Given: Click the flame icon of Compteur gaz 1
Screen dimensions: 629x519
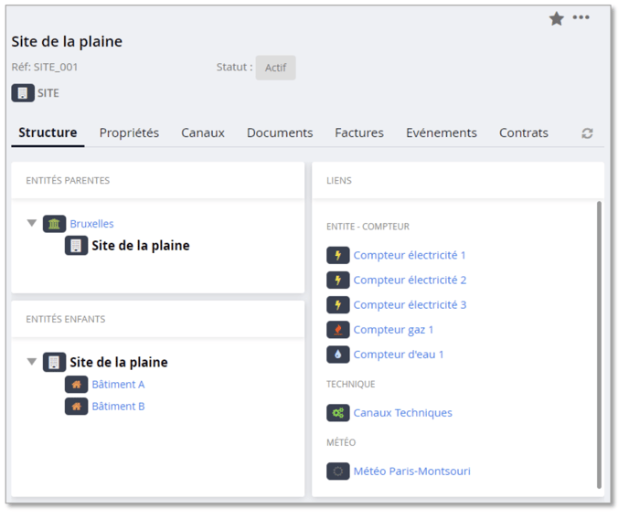Looking at the screenshot, I should (x=338, y=330).
